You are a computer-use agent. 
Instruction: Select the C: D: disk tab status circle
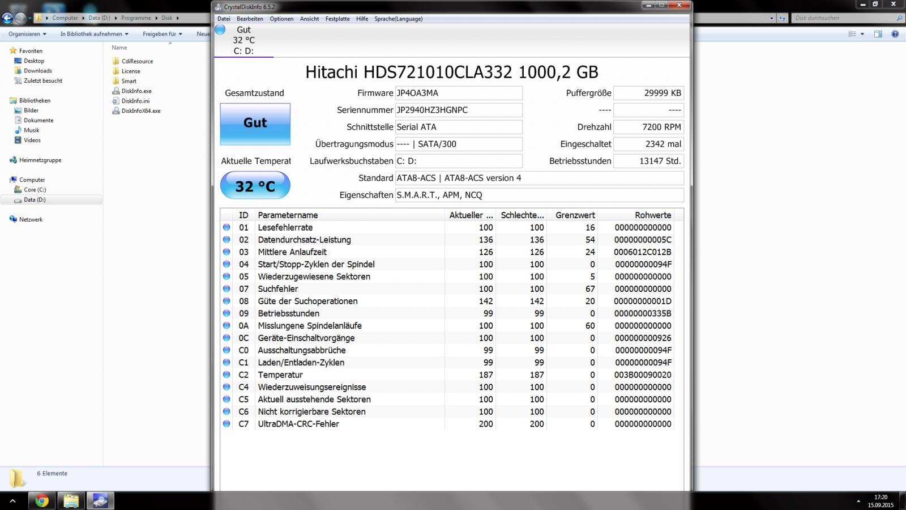click(220, 29)
